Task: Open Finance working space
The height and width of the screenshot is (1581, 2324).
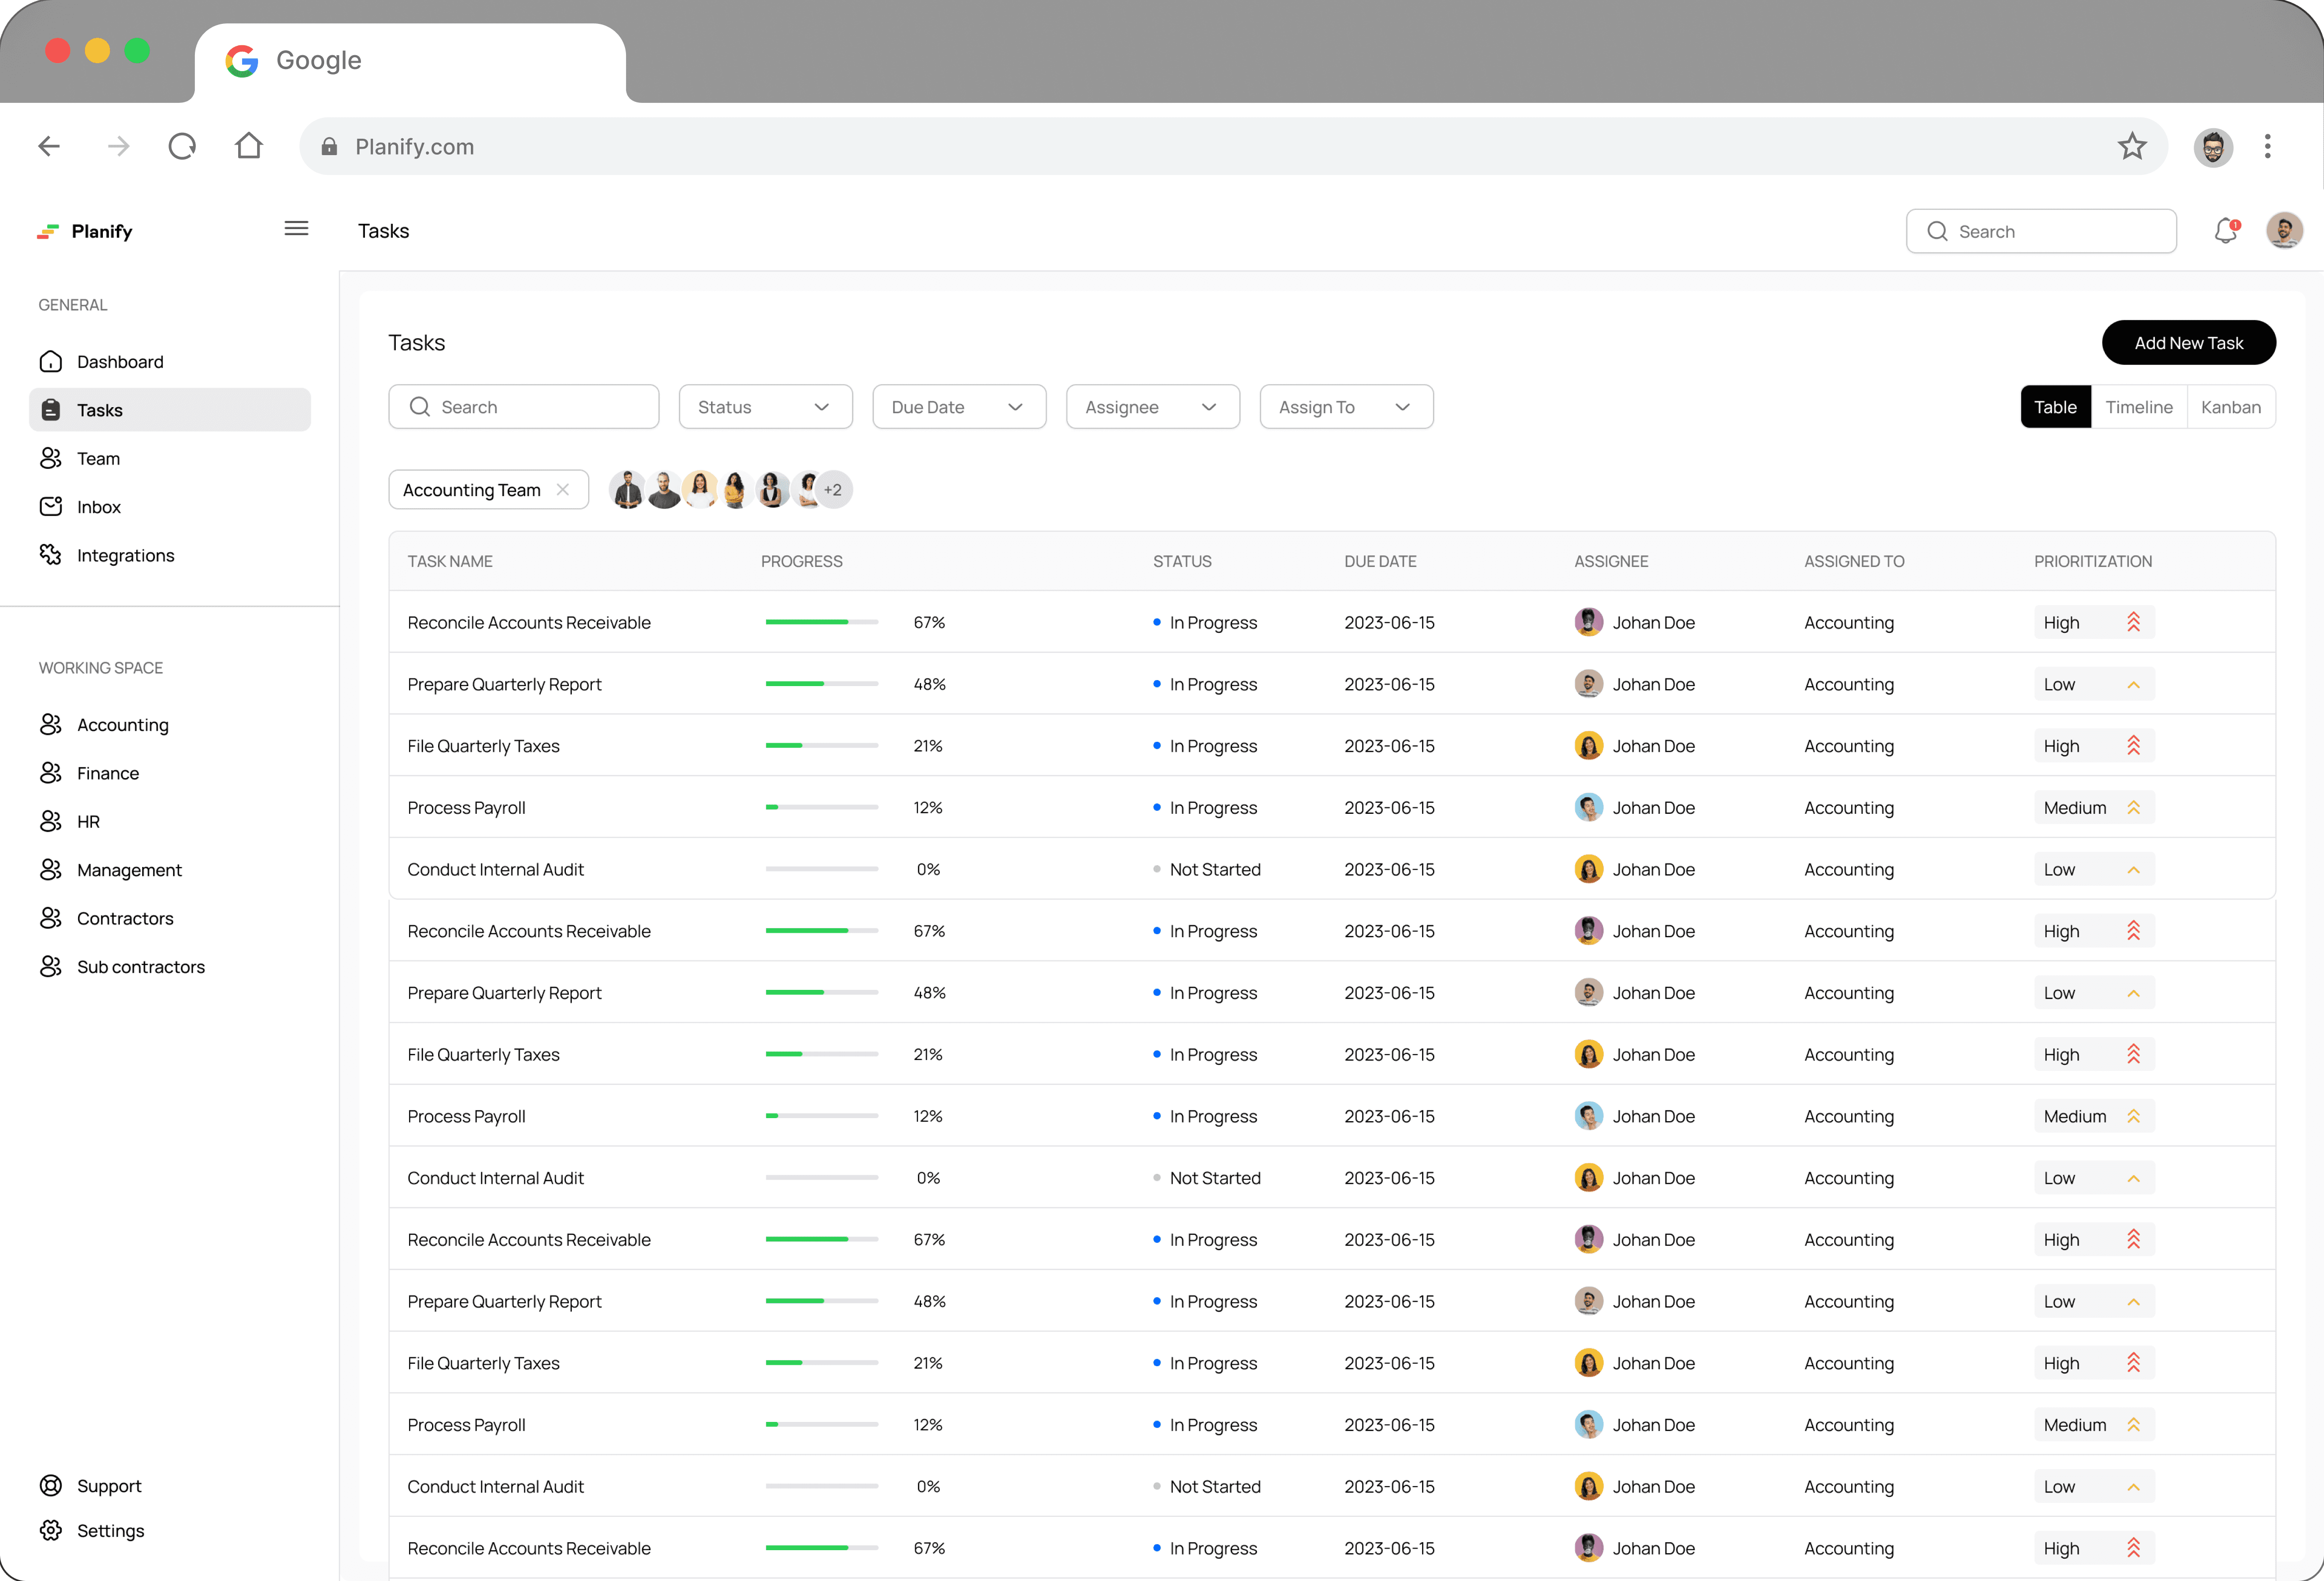Action: coord(108,773)
